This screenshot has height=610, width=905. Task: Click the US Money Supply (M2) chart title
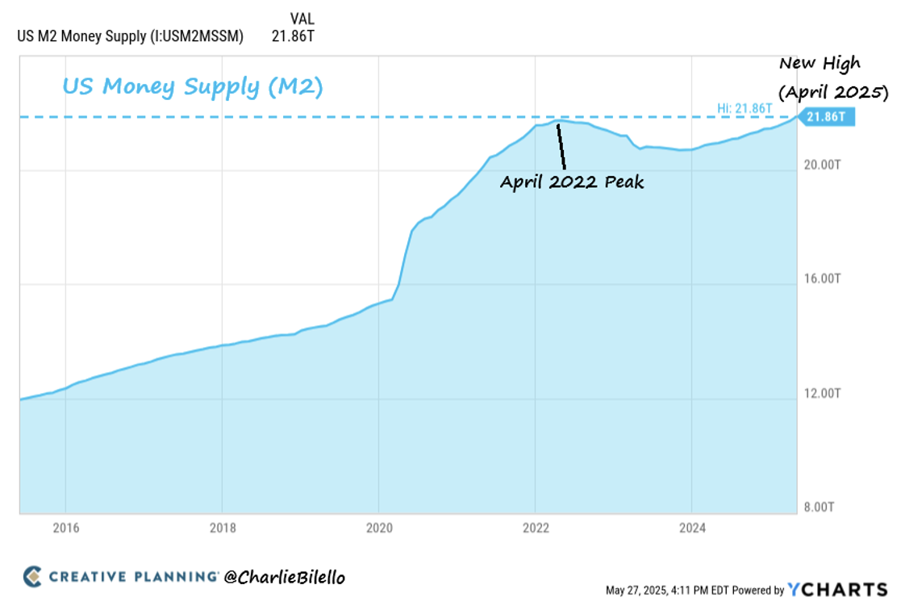tap(193, 86)
